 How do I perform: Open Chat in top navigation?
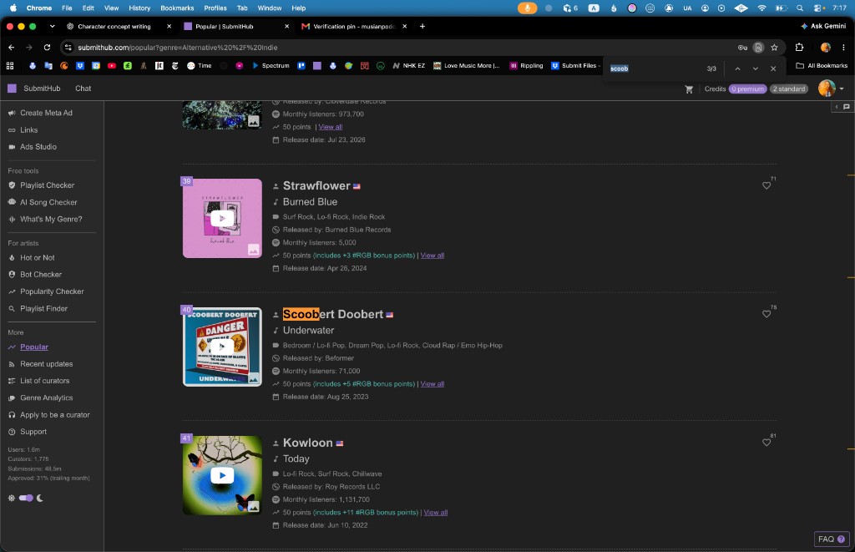[x=83, y=89]
